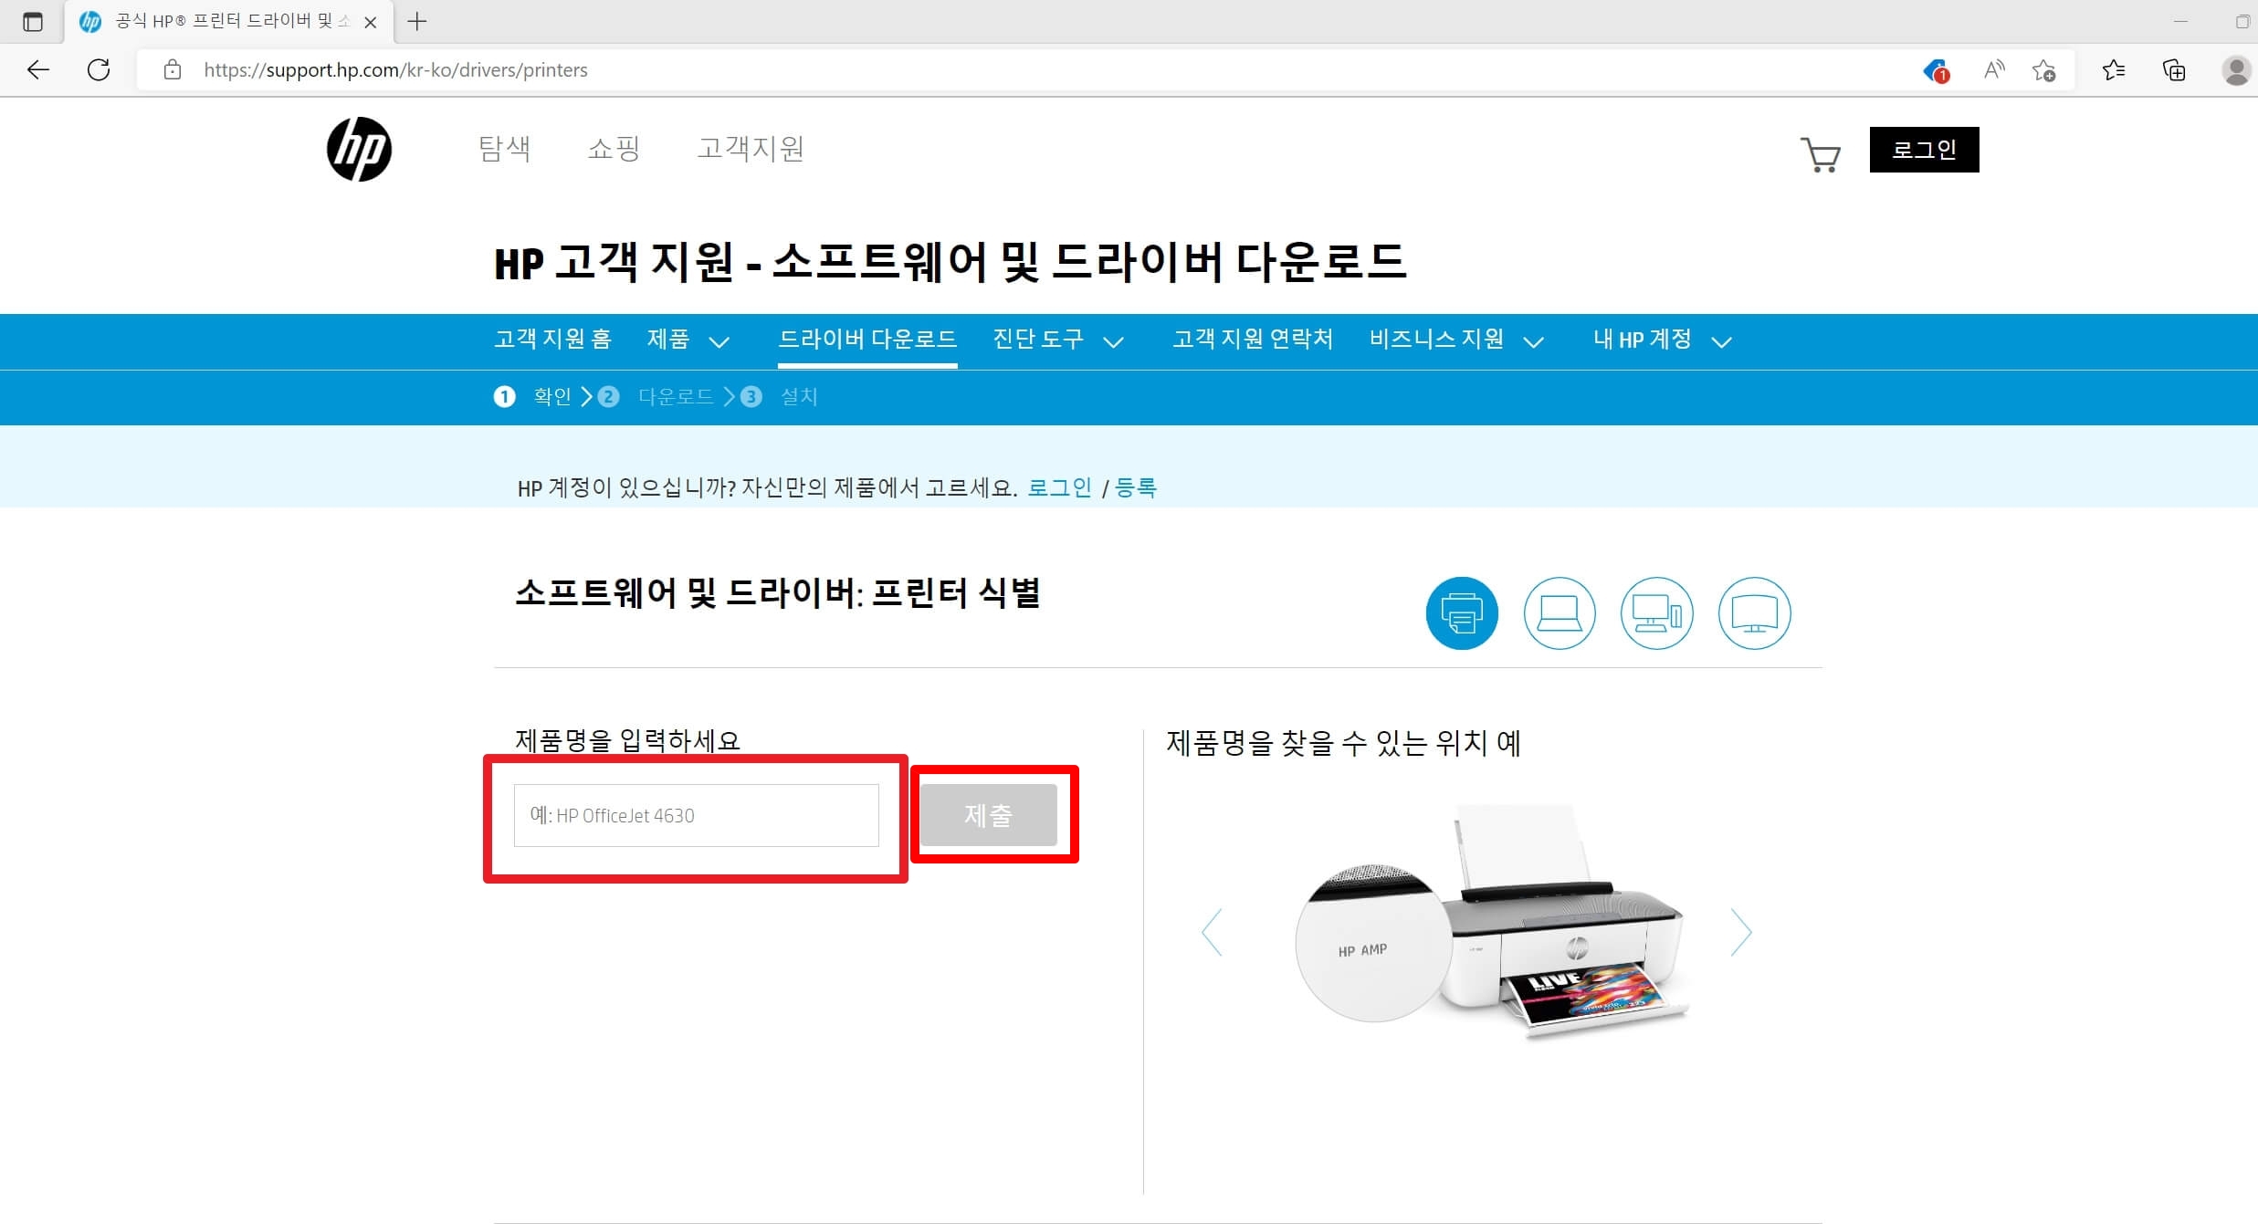The height and width of the screenshot is (1224, 2258).
Task: Click the Read Aloud icon
Action: tap(1994, 69)
